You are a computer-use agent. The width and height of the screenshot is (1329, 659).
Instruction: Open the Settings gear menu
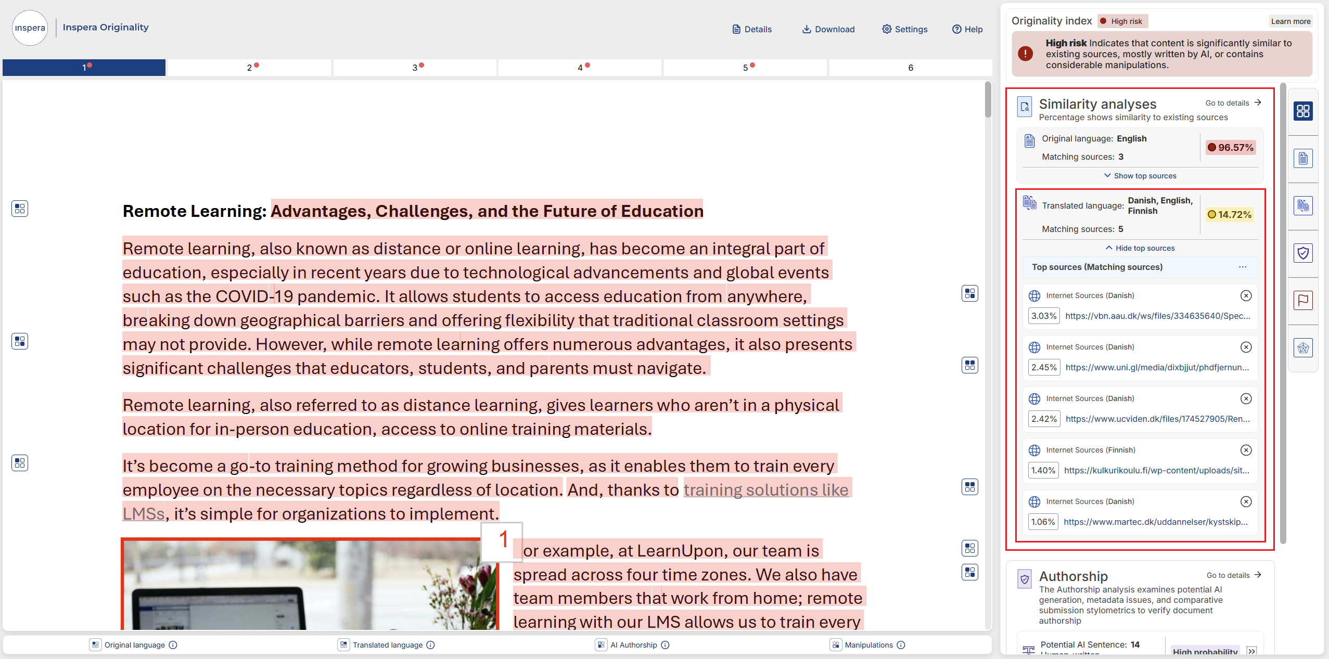(x=904, y=29)
